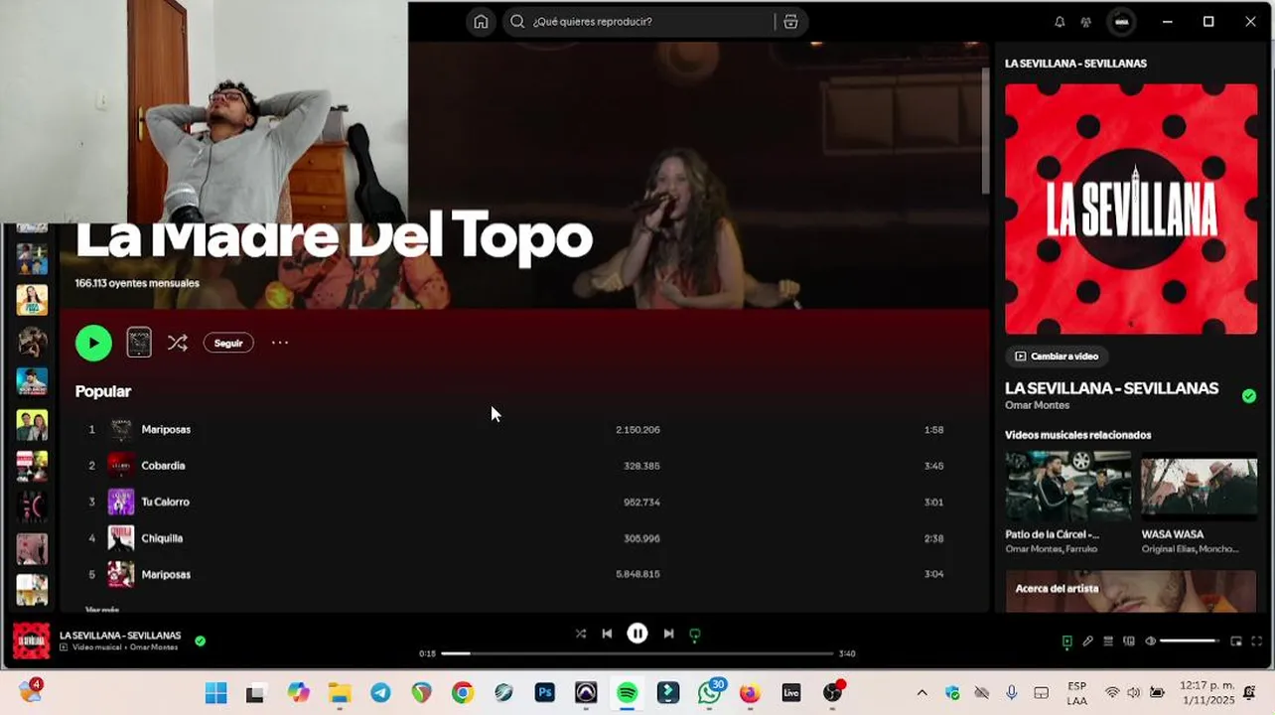Go to Spotify Home via house icon

pos(481,22)
